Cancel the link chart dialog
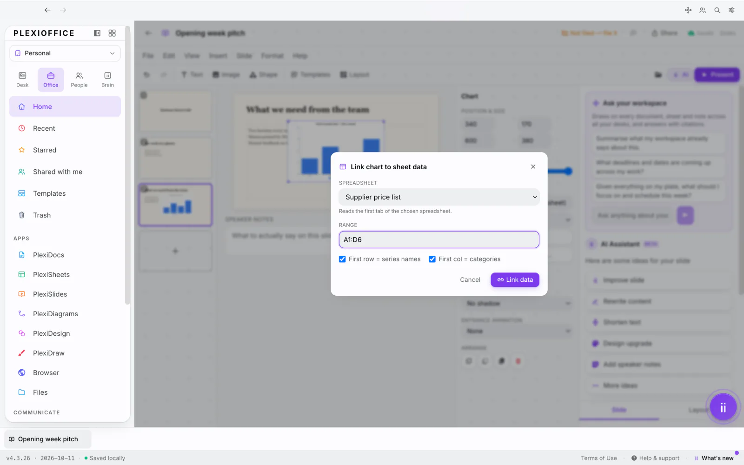 (x=470, y=279)
